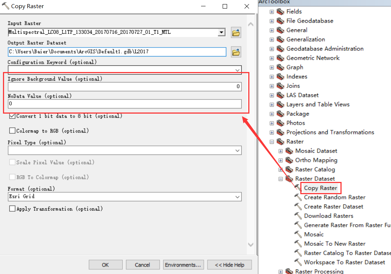
Task: Click the LAS Dataset toolset icon
Action: tap(281, 95)
